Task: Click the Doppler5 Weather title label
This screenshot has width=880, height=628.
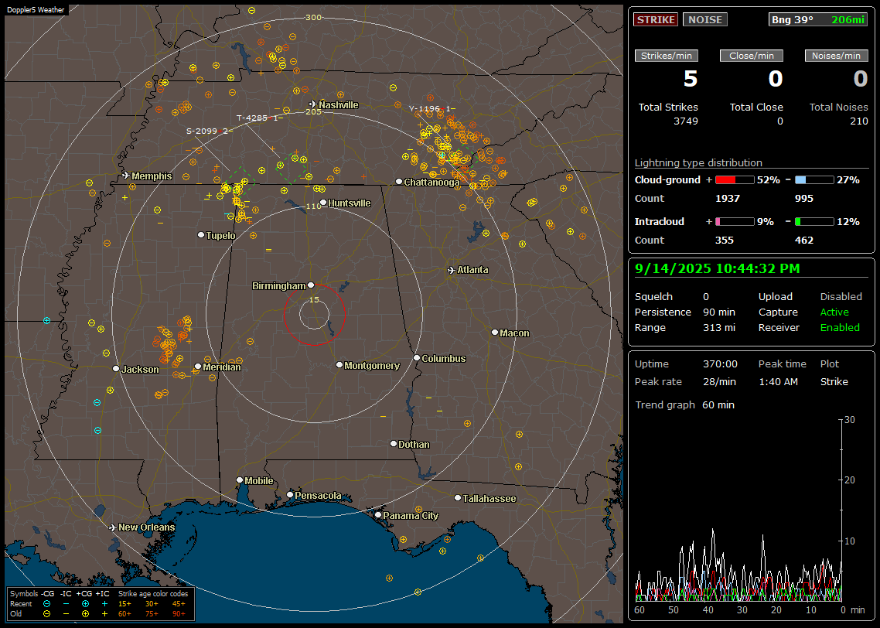Action: [36, 10]
